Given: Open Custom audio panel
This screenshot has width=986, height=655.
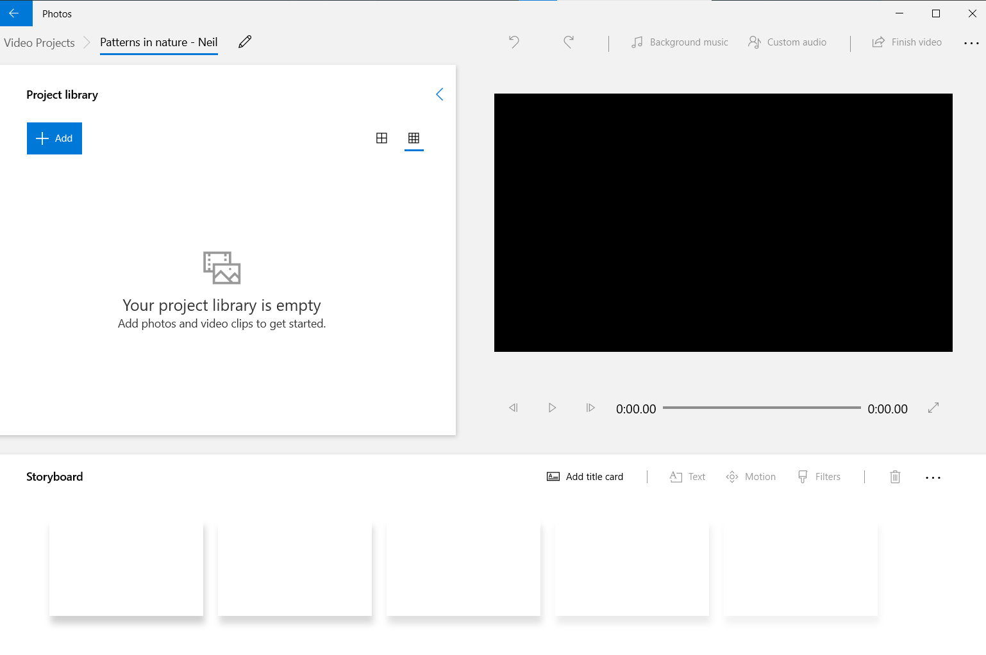Looking at the screenshot, I should (787, 42).
